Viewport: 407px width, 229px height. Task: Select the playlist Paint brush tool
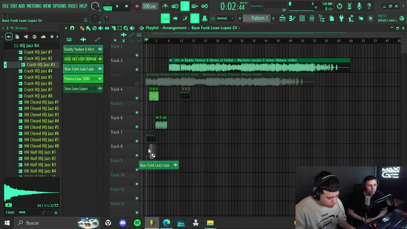(88, 28)
